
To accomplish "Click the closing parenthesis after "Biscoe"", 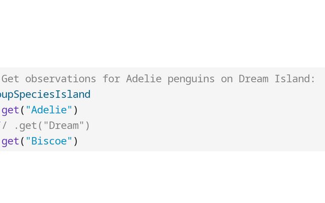I will pos(76,142).
